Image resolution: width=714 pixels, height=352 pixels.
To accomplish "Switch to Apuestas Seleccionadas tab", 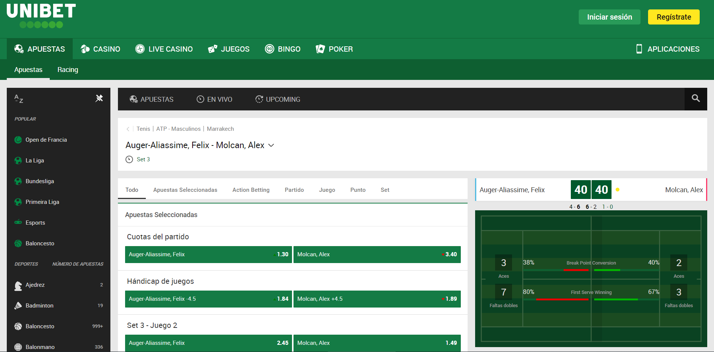I will coord(185,190).
